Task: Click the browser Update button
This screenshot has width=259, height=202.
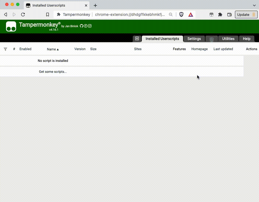Action: [x=246, y=15]
